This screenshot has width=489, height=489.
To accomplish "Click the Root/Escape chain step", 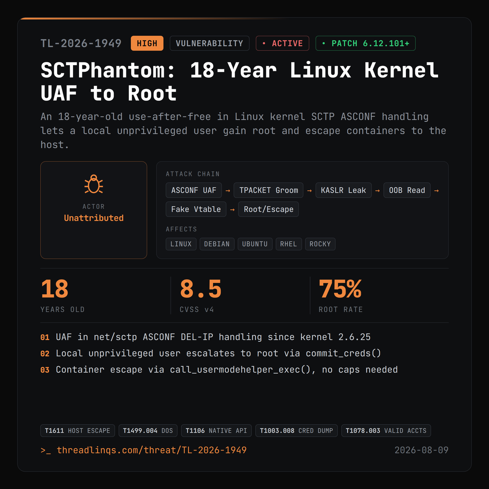I will click(269, 209).
